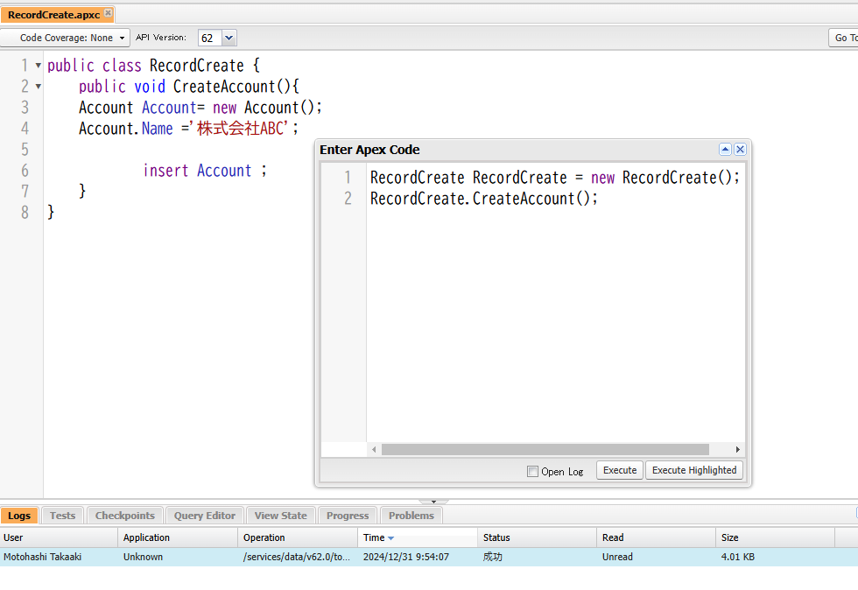The image size is (858, 590).
Task: Click the insert Account statement on line 6
Action: (205, 170)
